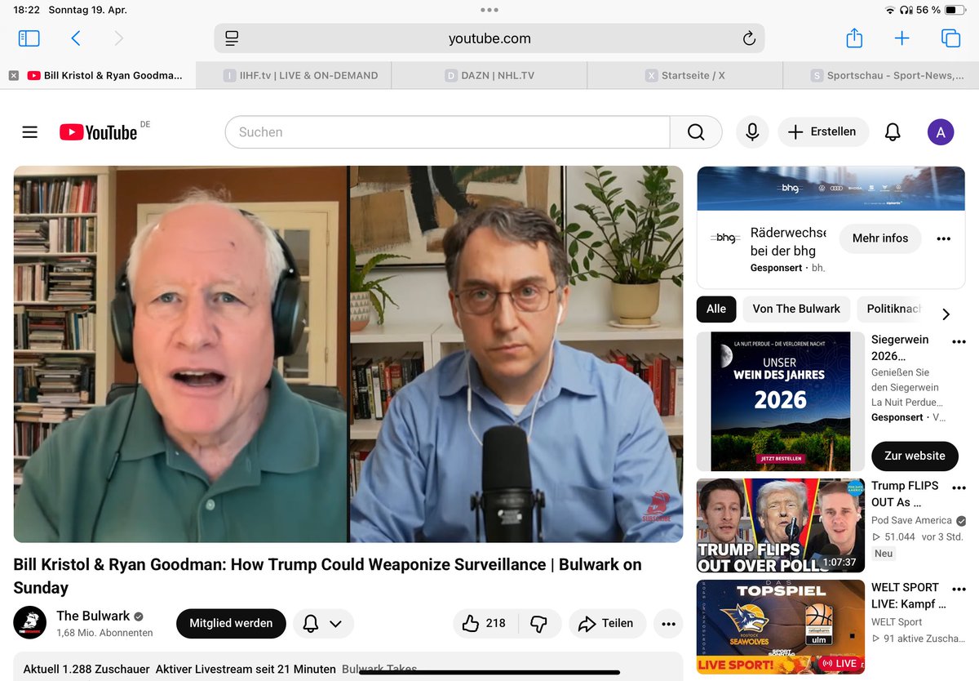Tap the multitasking three dots
Screen dimensions: 979x681
(489, 10)
